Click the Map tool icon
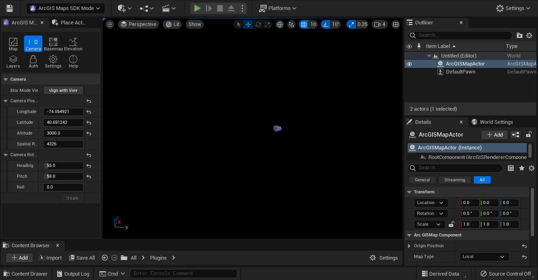The height and width of the screenshot is (280, 538). click(13, 44)
